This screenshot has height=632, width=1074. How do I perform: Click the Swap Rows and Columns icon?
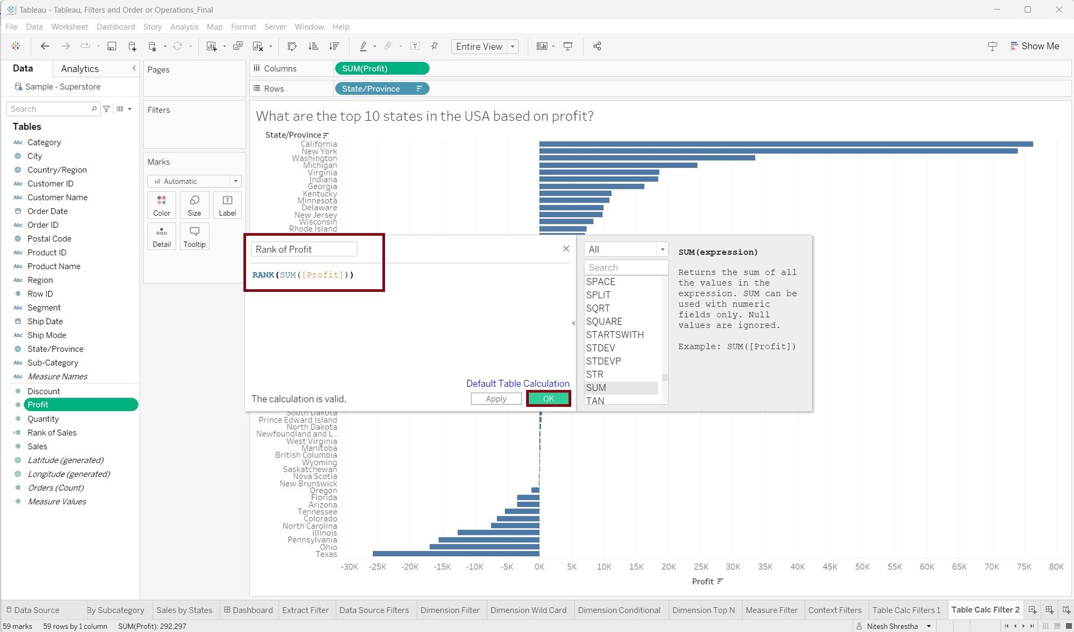tap(292, 46)
